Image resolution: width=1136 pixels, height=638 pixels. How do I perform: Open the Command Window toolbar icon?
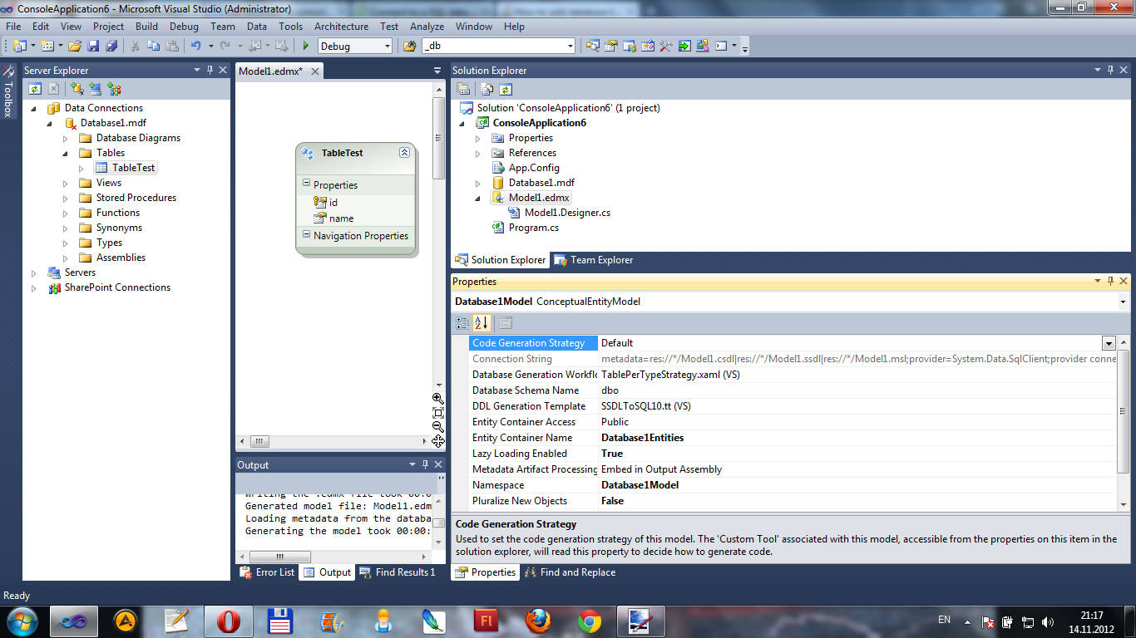point(721,47)
